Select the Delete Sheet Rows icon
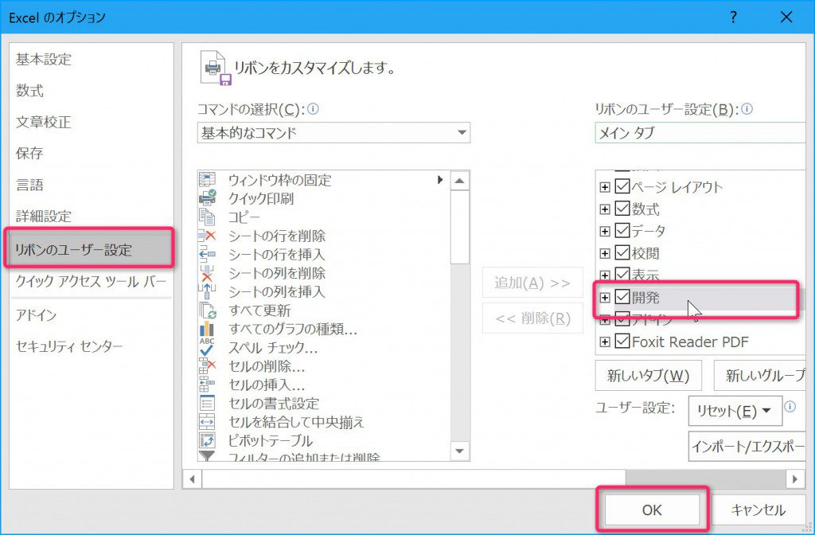 pos(207,236)
